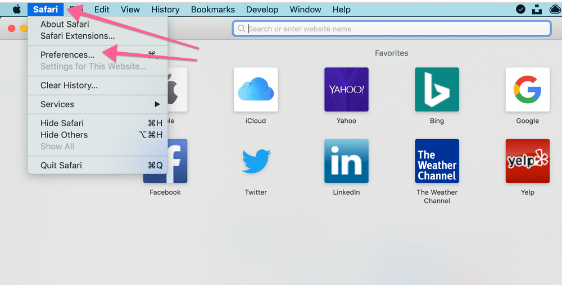Open the Yahoo favorite
Image resolution: width=562 pixels, height=285 pixels.
(346, 89)
